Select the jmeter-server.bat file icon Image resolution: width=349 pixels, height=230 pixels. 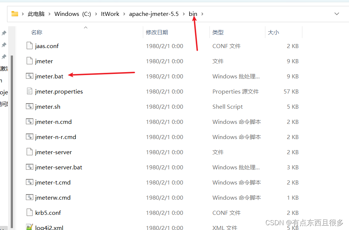[x=30, y=167]
